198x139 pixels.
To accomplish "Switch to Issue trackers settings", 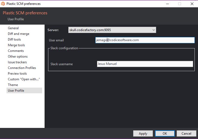I will 17,62.
